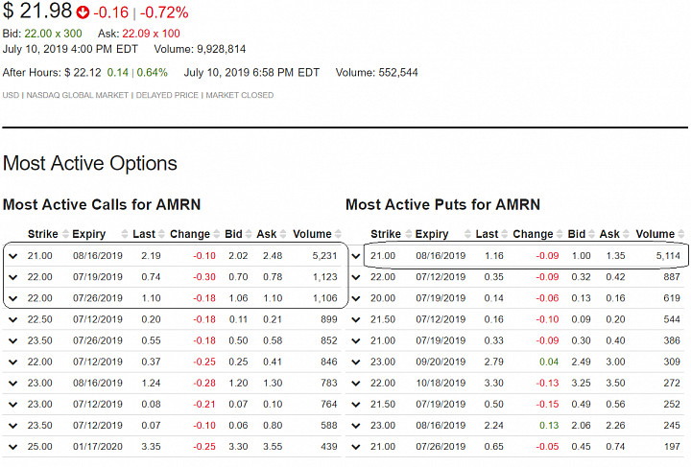Click the Bid 22.00 x 300 value
The height and width of the screenshot is (467, 691).
pyautogui.click(x=53, y=34)
